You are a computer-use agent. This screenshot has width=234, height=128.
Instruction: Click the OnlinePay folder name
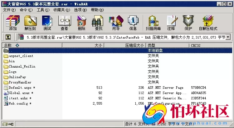tap(17, 77)
